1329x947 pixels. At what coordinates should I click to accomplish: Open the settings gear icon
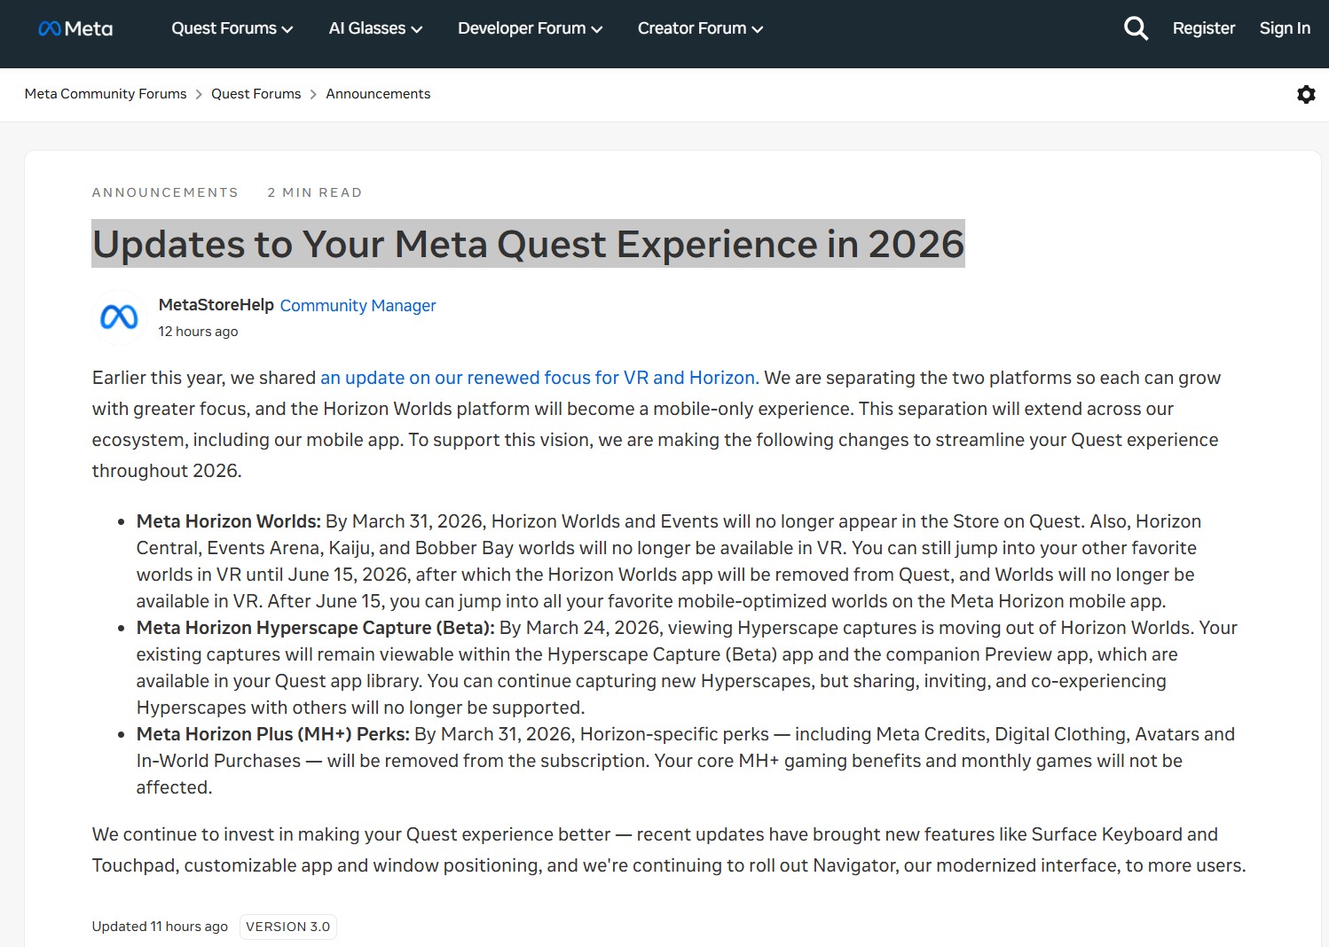pyautogui.click(x=1306, y=94)
